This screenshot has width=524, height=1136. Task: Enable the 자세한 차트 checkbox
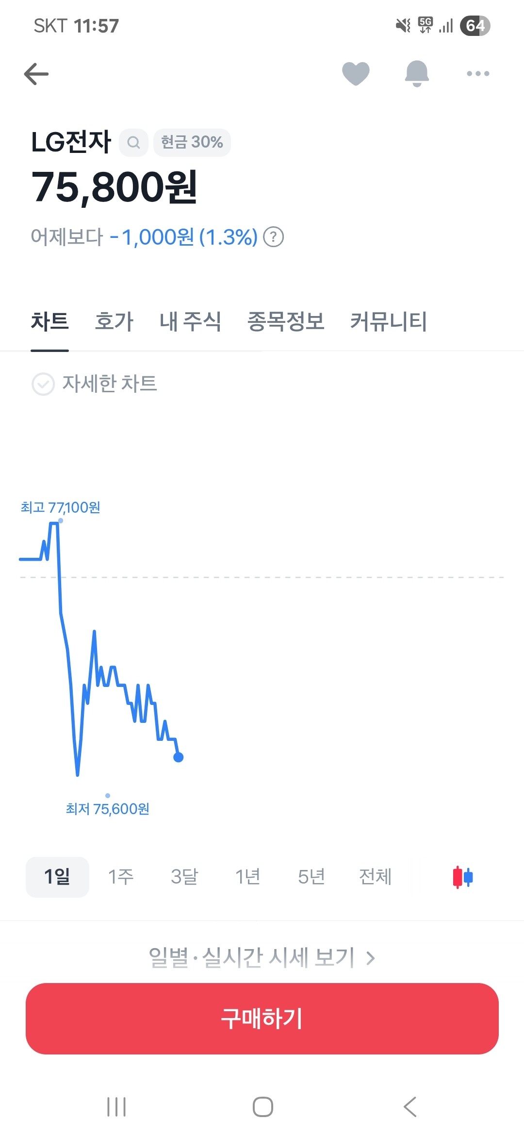point(43,384)
